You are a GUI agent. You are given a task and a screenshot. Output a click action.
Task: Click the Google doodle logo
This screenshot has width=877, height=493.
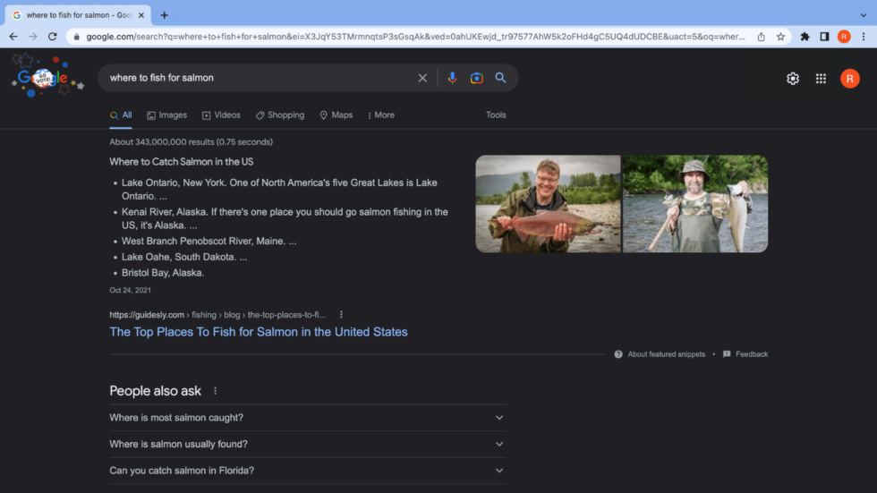47,78
